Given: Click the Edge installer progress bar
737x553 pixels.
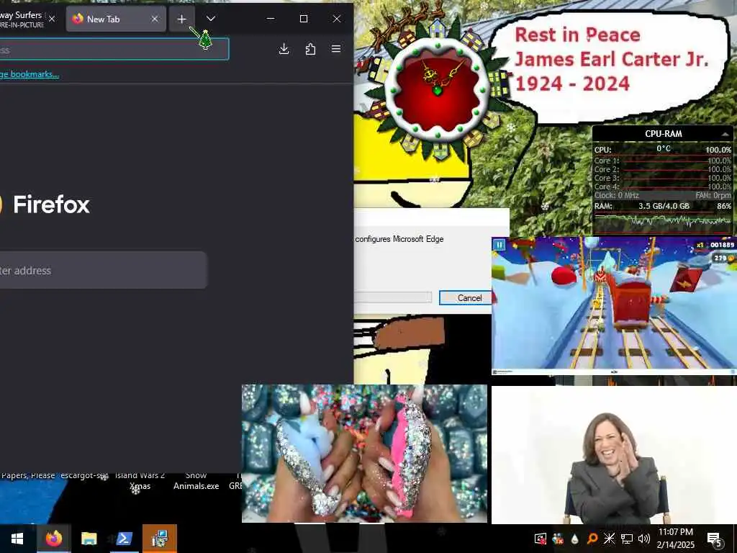Looking at the screenshot, I should 392,297.
